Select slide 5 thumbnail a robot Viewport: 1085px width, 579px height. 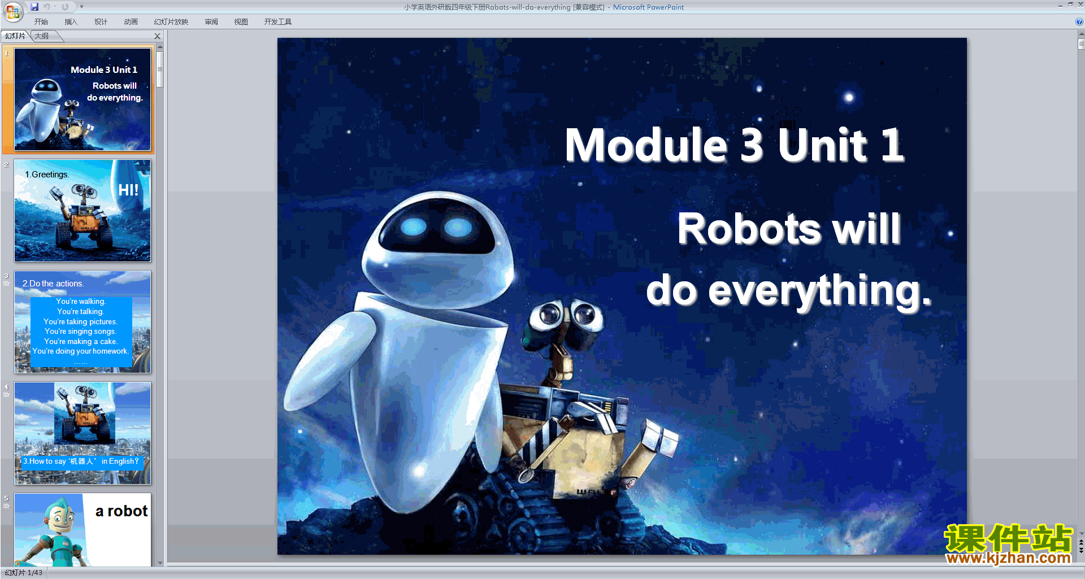[x=83, y=530]
